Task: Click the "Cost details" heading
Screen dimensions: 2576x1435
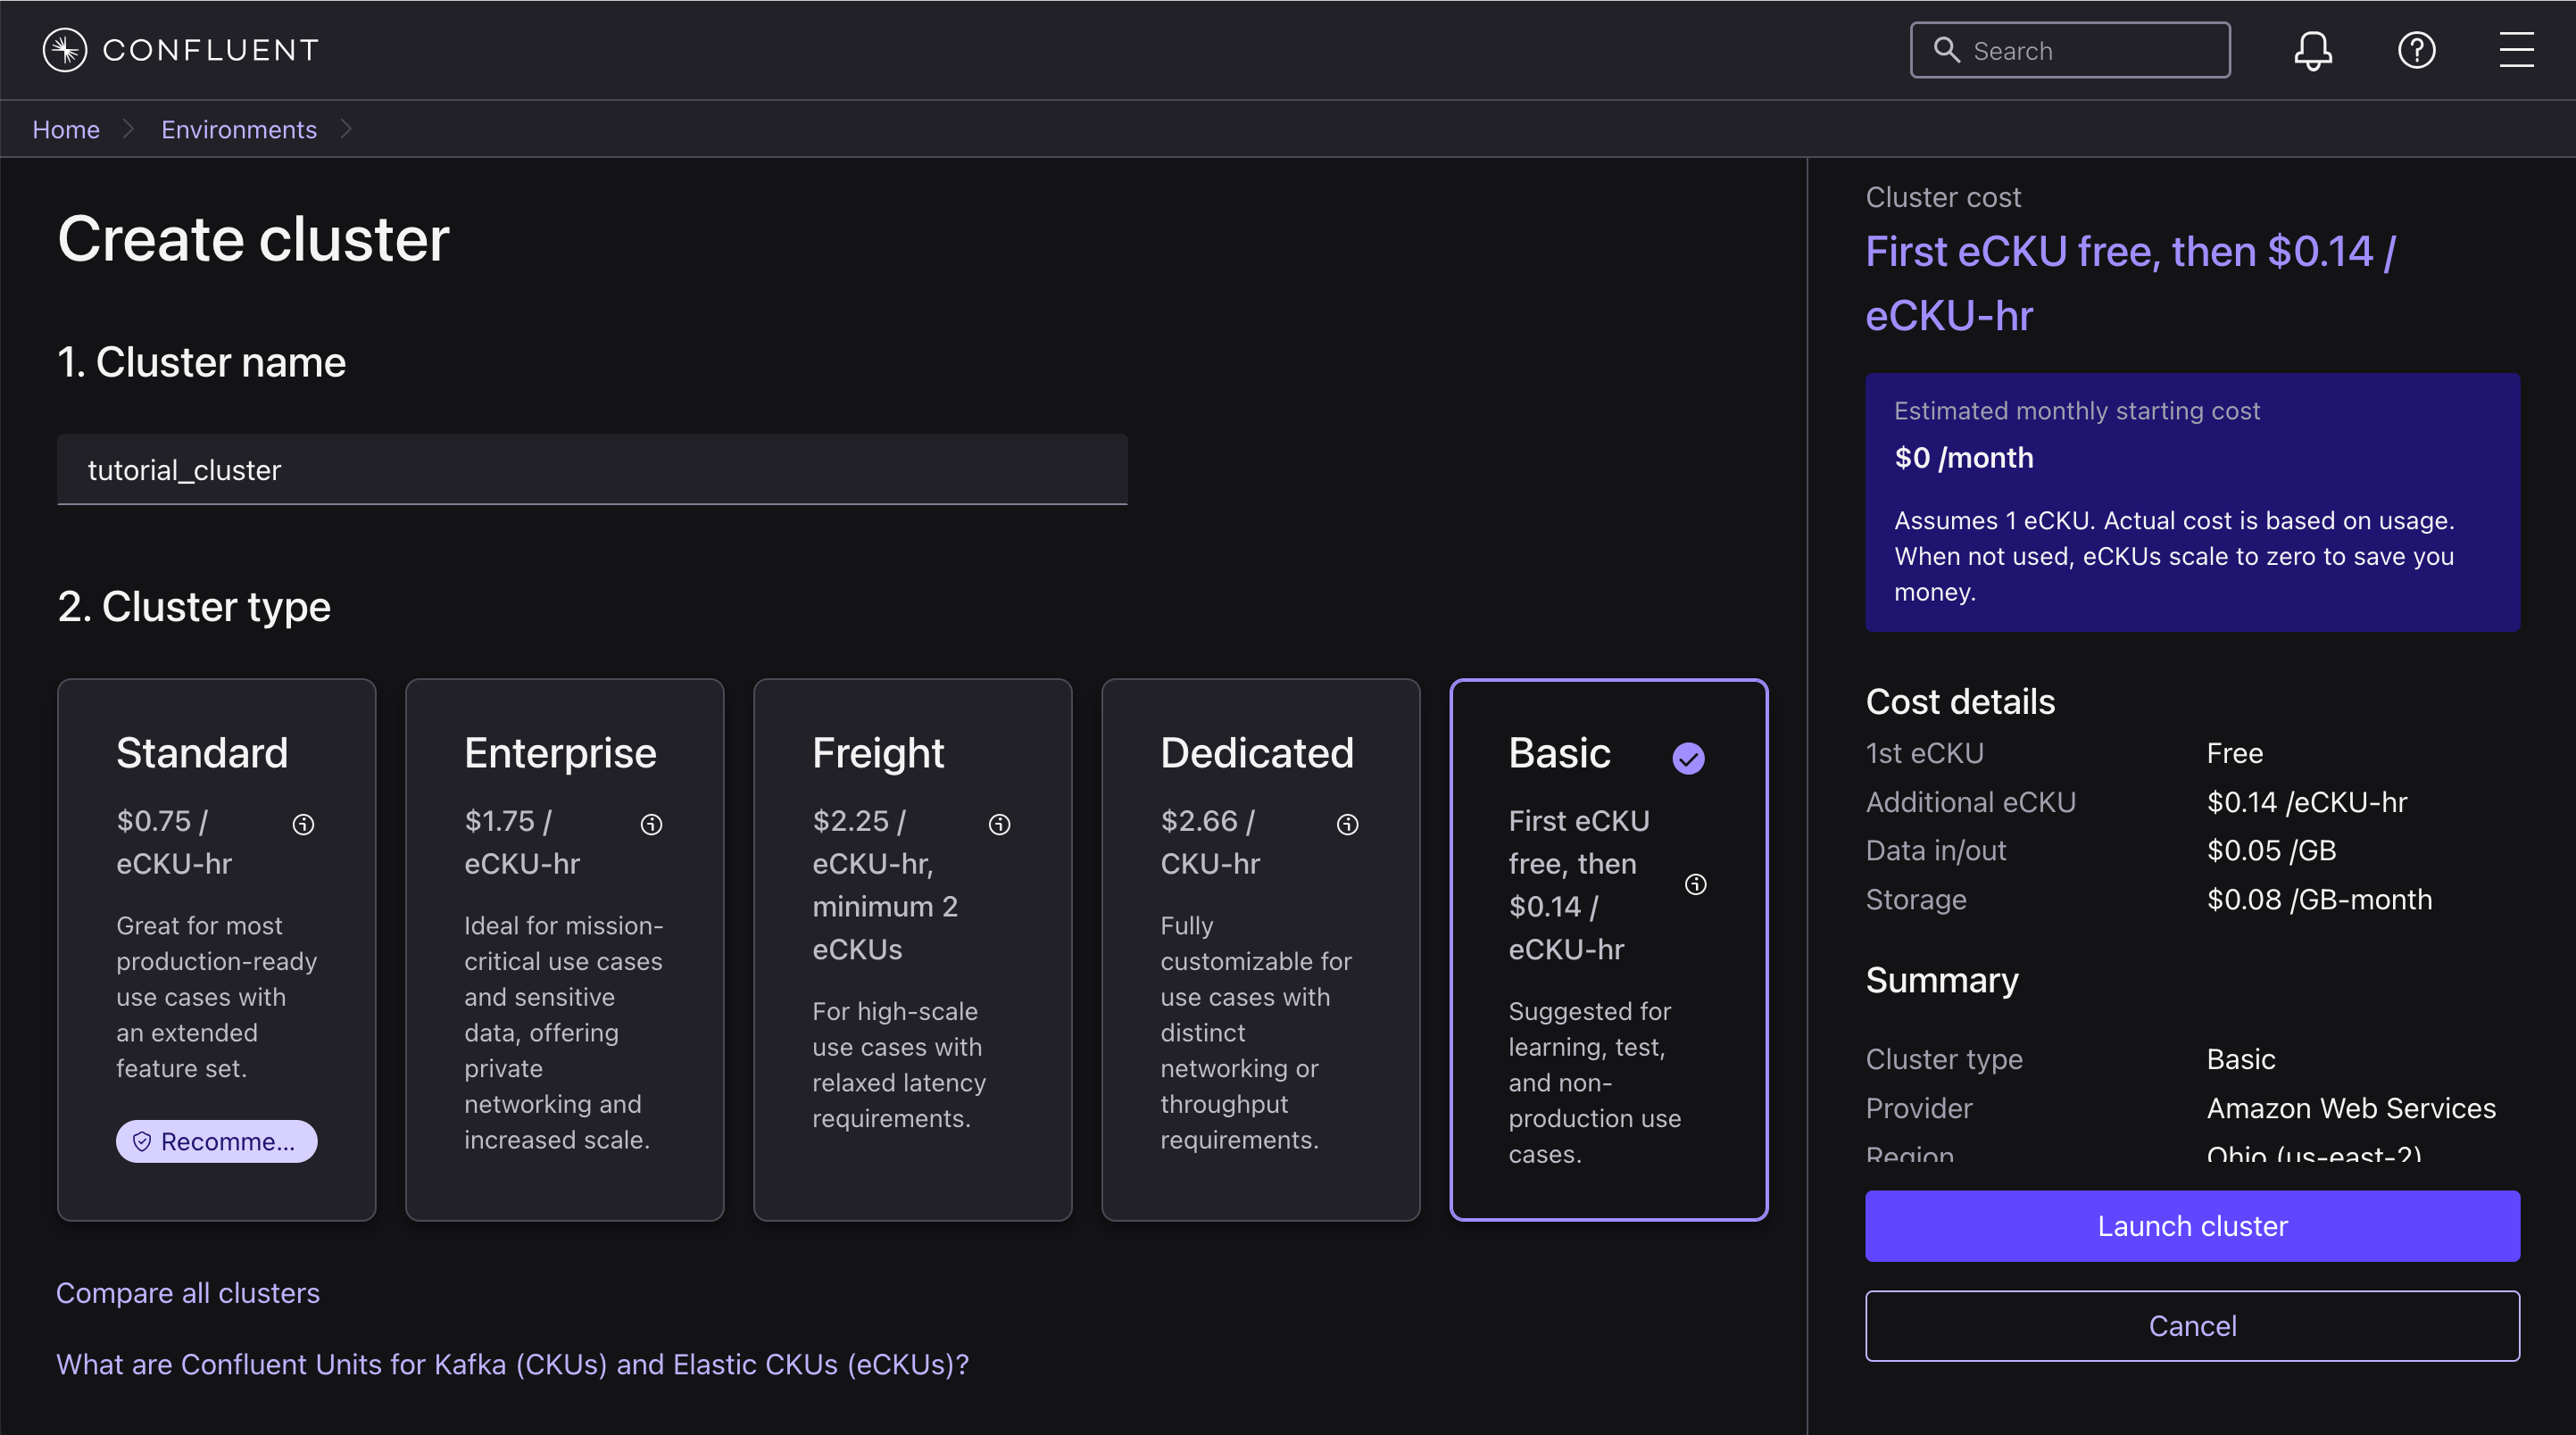Action: 1960,701
